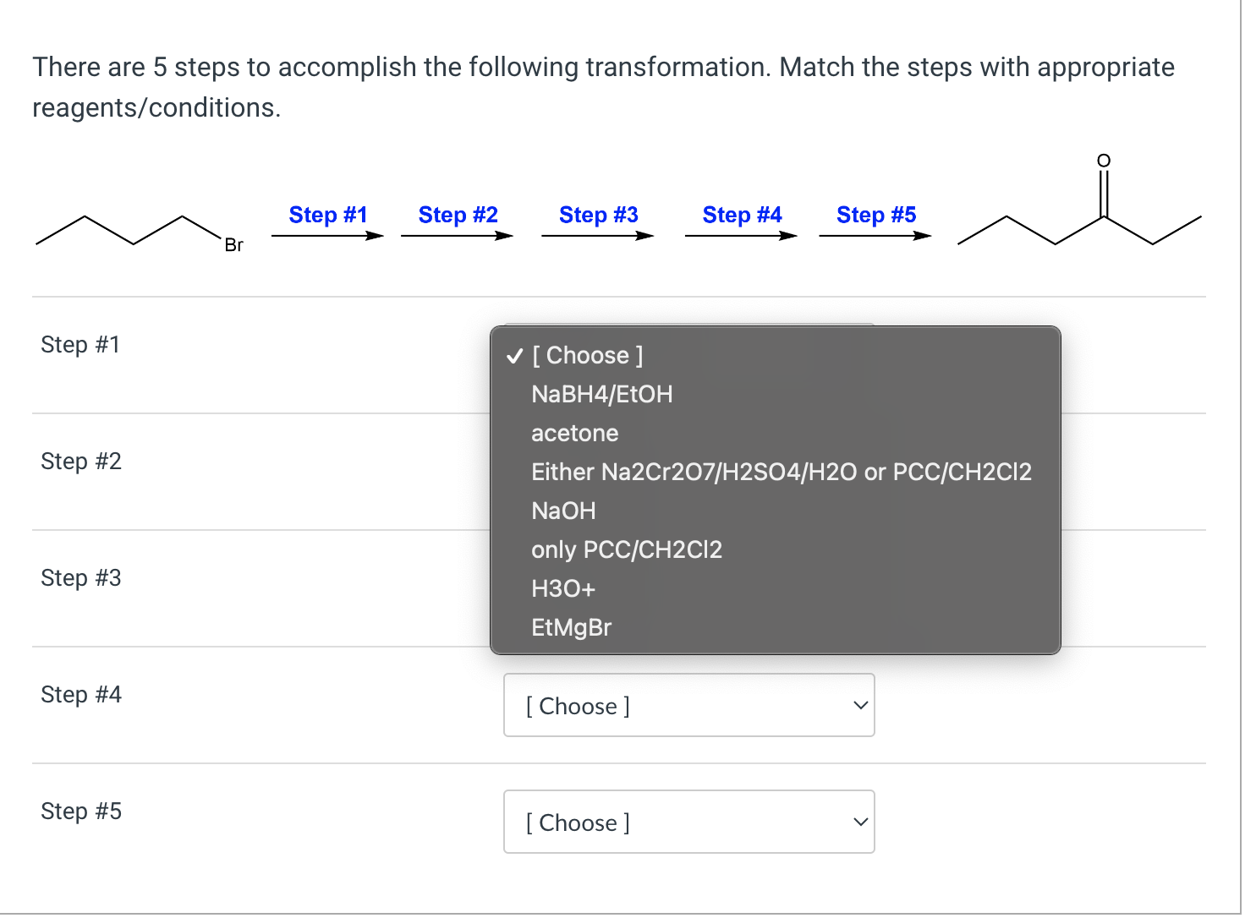
Task: Select the checked [ Choose ] entry
Action: click(587, 355)
